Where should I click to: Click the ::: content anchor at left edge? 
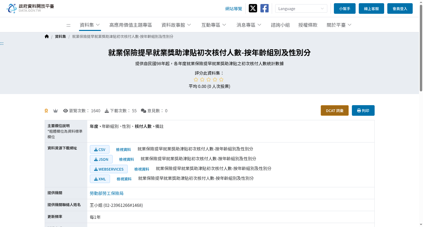(x=2, y=43)
